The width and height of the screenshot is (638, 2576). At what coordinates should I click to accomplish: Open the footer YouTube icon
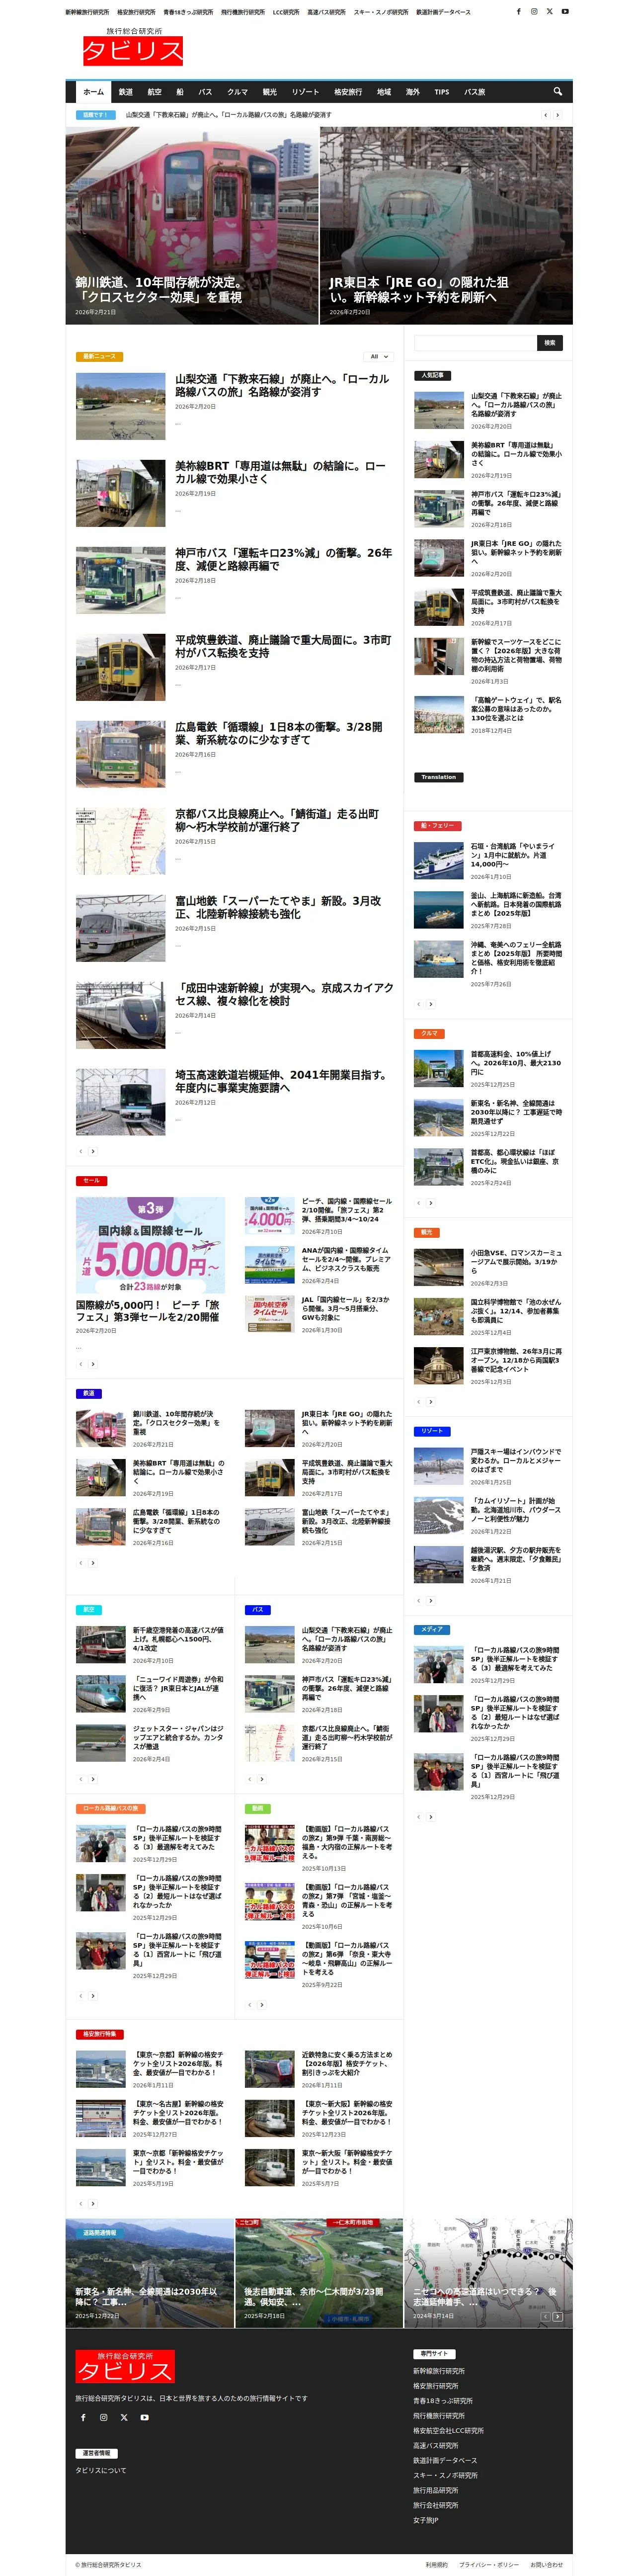pyautogui.click(x=144, y=2417)
